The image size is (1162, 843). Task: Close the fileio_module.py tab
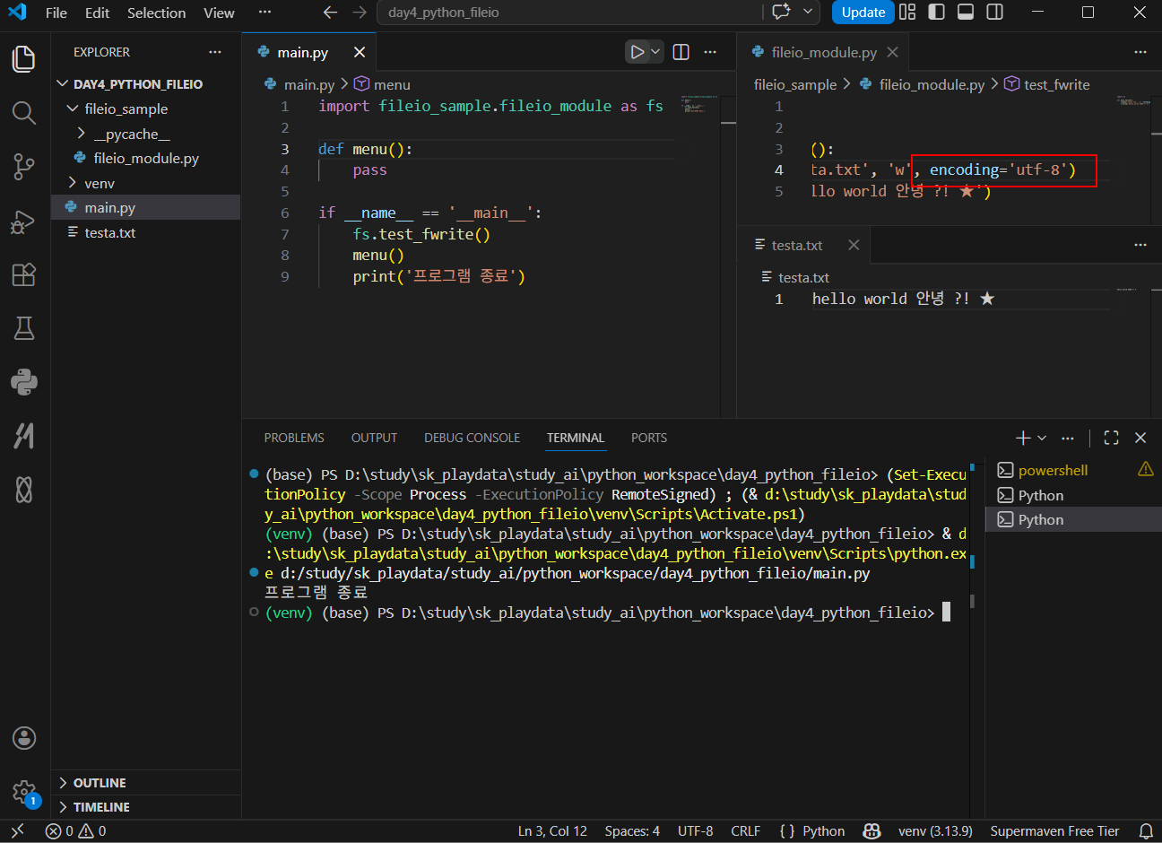coord(892,52)
